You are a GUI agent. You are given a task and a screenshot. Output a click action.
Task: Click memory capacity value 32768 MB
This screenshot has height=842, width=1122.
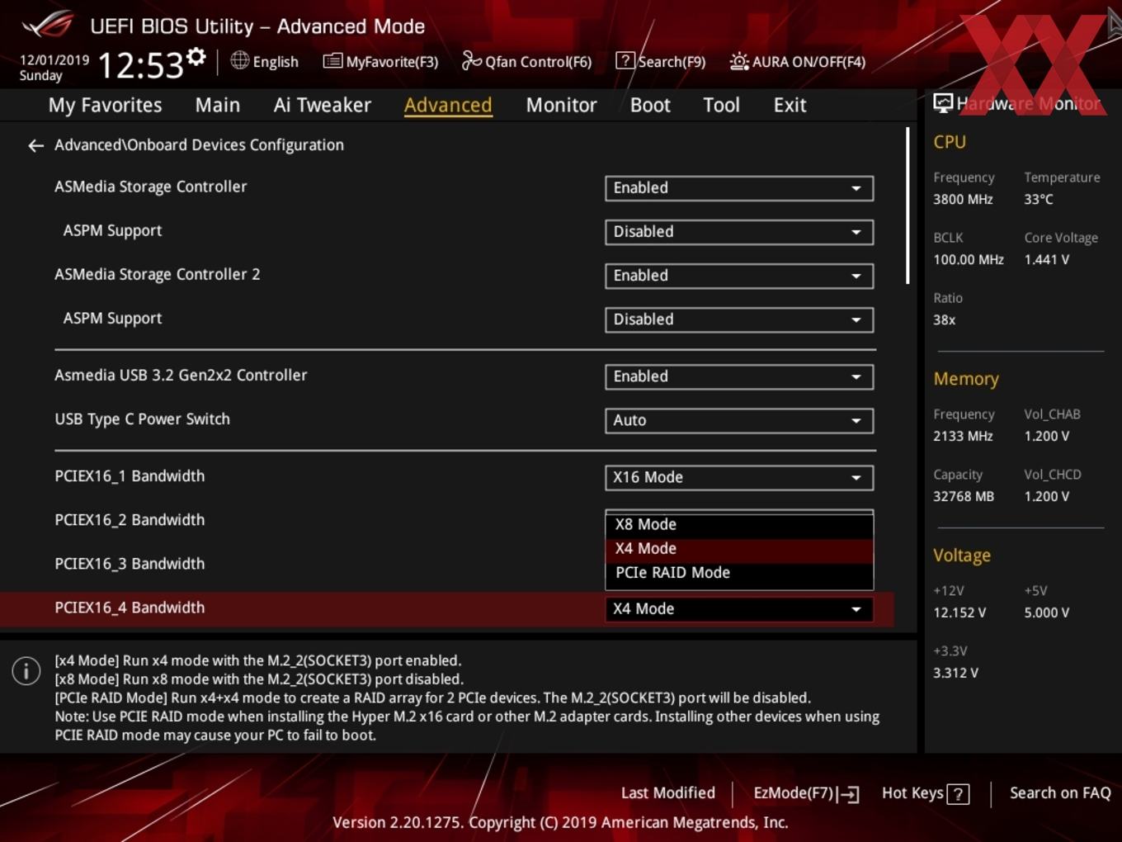point(964,497)
